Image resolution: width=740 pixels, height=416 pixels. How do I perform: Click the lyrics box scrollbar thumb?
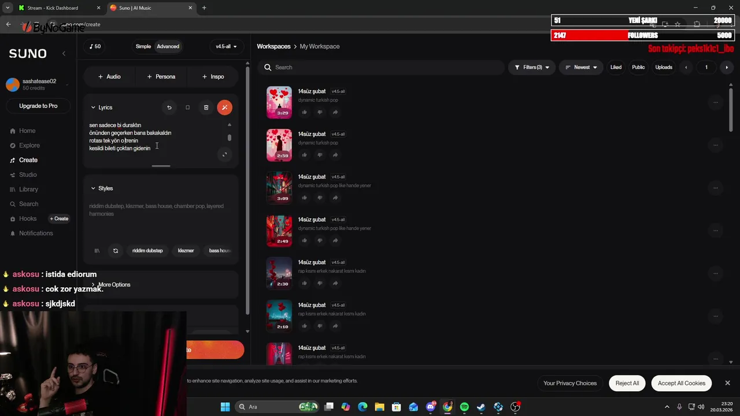tap(230, 138)
